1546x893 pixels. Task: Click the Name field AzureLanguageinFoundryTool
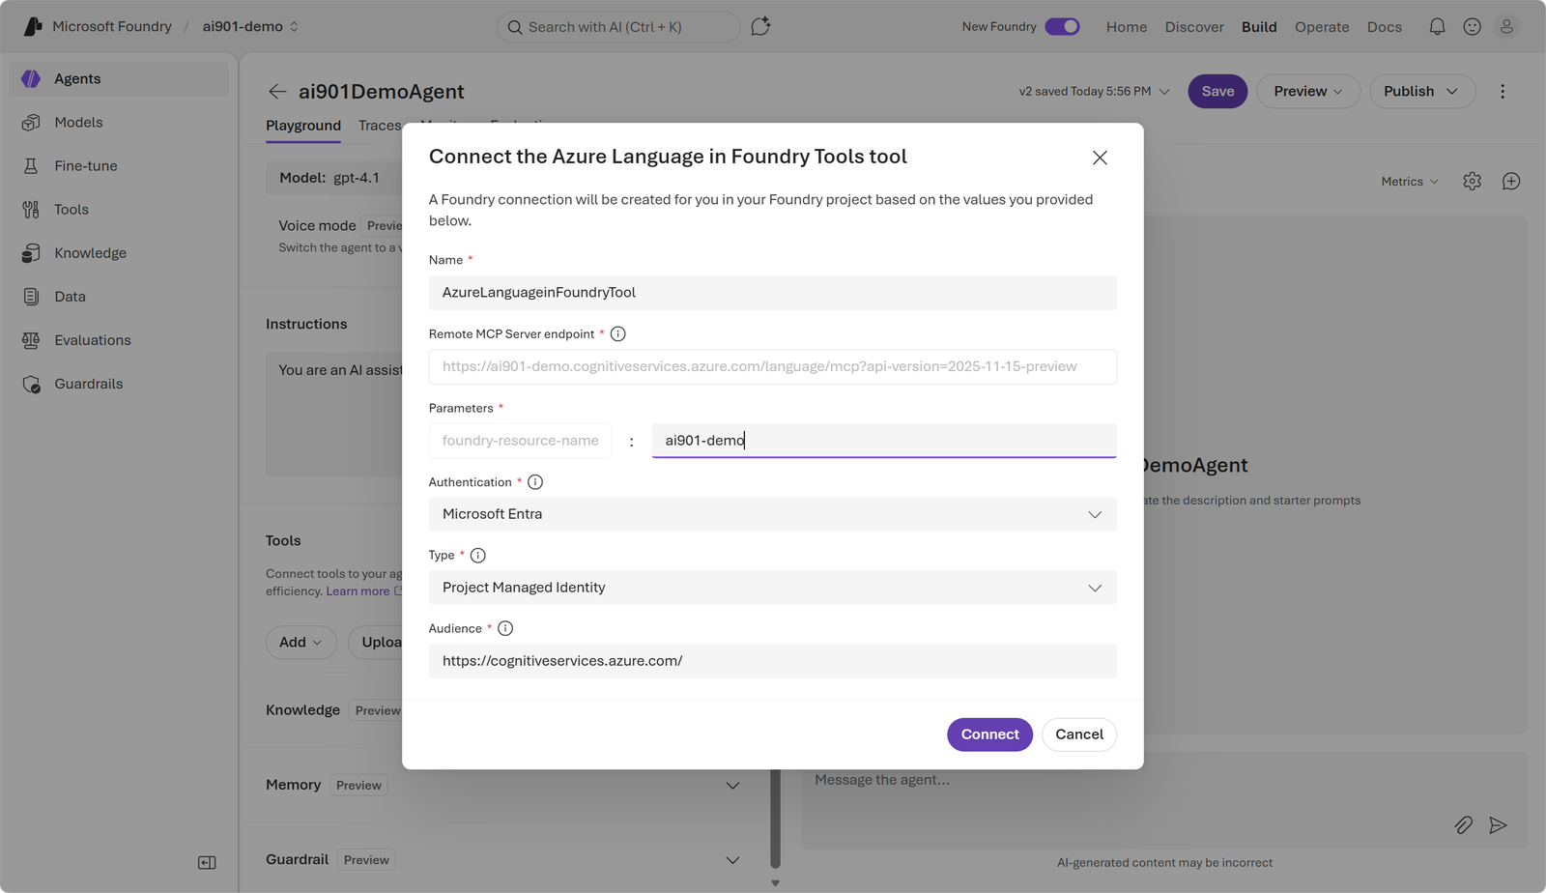point(773,293)
